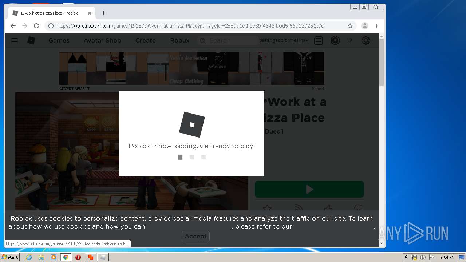466x262 pixels.
Task: Click the clothing advertisement banner
Action: [x=192, y=68]
